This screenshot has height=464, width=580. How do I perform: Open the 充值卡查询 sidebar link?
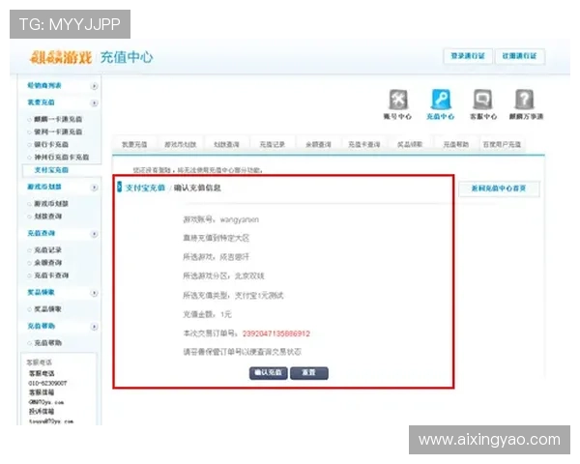(51, 275)
